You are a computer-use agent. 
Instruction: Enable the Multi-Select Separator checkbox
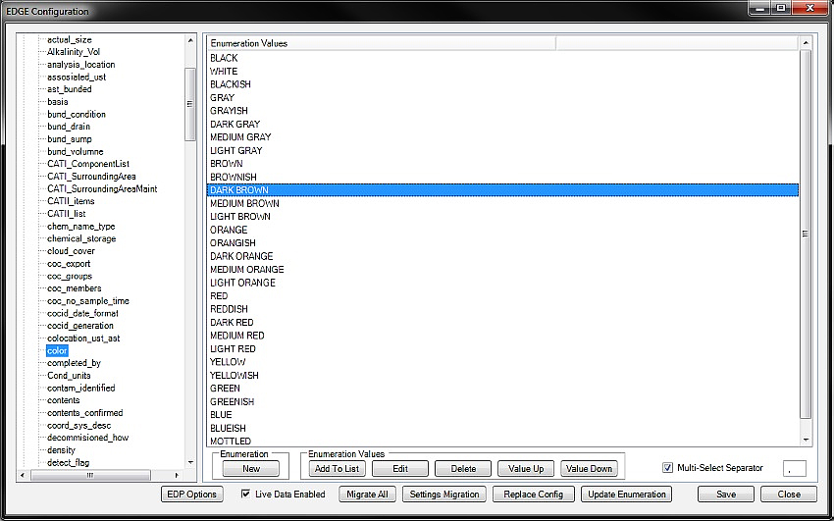[667, 468]
